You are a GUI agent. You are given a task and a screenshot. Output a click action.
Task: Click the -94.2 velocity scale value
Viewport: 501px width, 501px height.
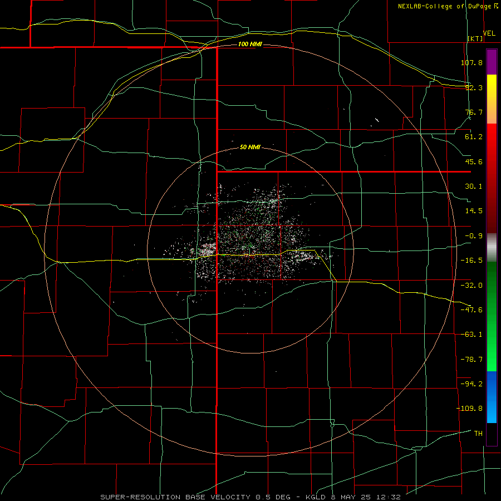pos(471,384)
